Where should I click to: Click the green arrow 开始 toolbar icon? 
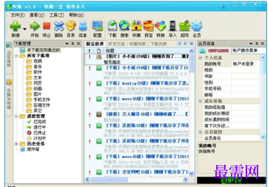[x=35, y=26]
